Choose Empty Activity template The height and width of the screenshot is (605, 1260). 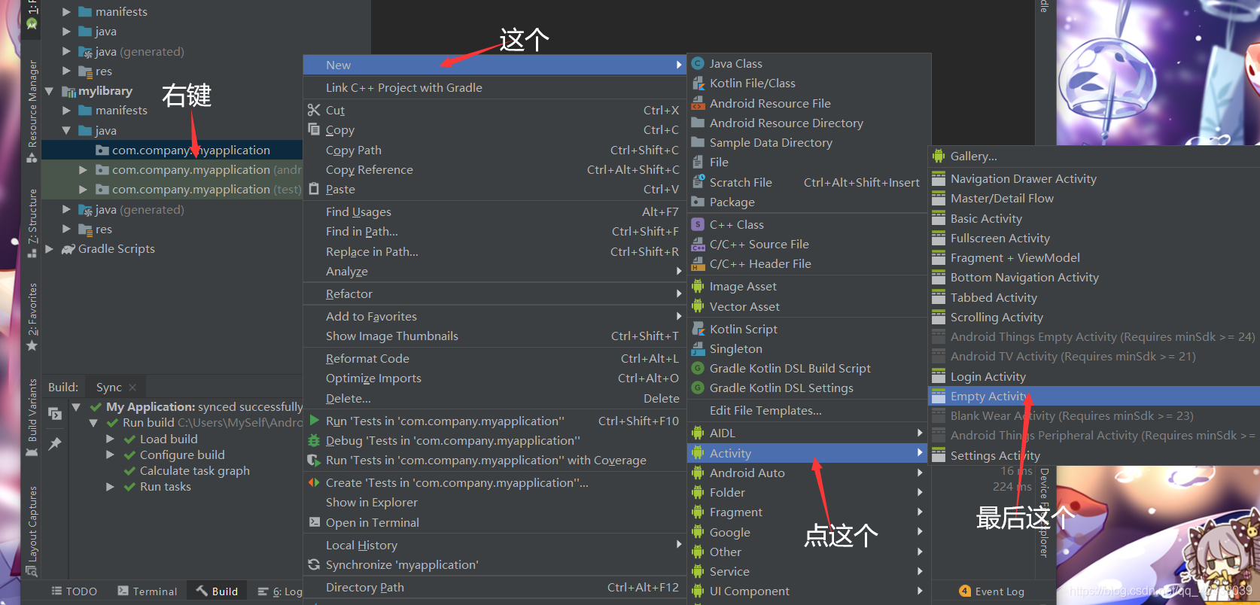coord(1094,396)
